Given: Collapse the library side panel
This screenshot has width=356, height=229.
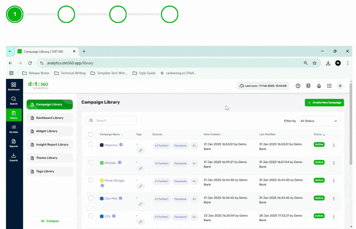Looking at the screenshot, I should 50,221.
